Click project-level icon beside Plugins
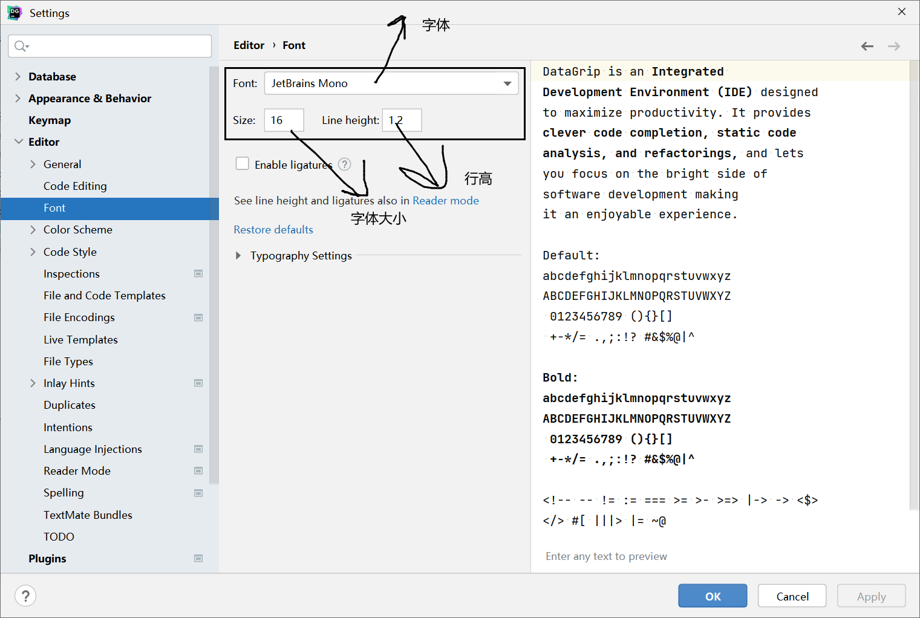920x618 pixels. tap(198, 559)
